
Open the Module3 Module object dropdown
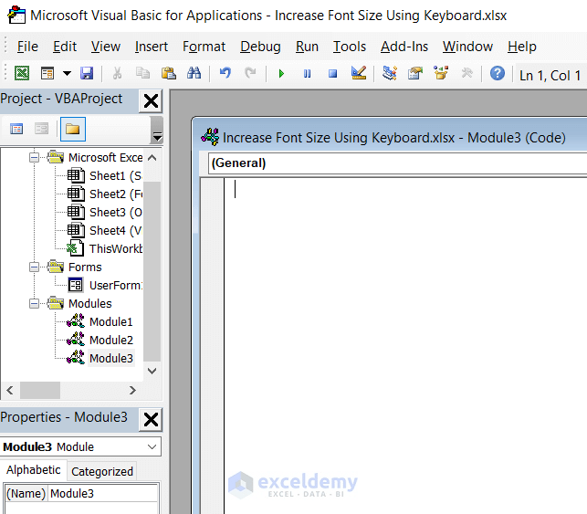point(152,446)
